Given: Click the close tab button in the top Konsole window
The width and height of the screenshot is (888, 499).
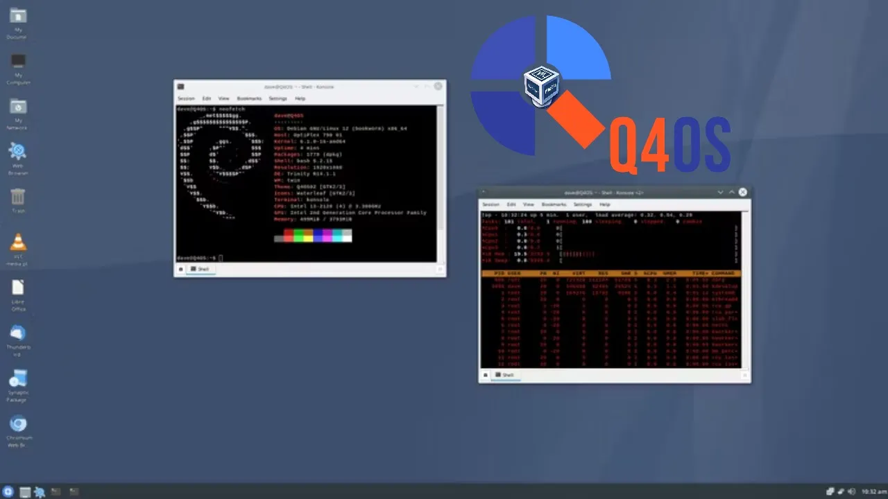Looking at the screenshot, I should point(744,375).
